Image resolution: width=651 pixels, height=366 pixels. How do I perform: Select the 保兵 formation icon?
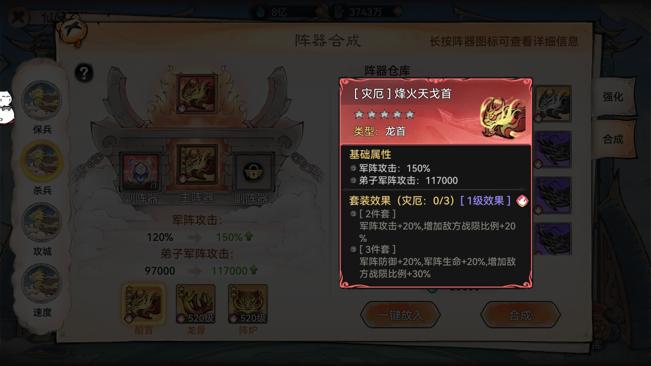tap(42, 101)
